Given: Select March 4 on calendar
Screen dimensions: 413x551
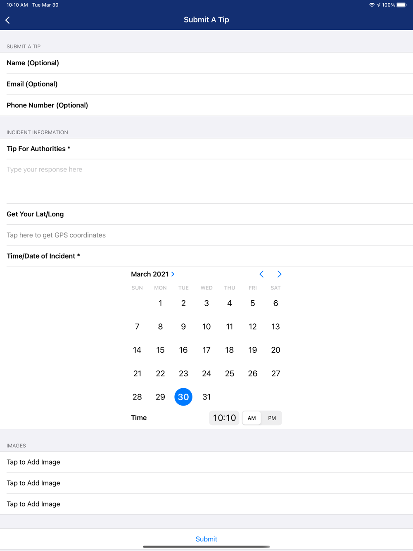Looking at the screenshot, I should [230, 303].
